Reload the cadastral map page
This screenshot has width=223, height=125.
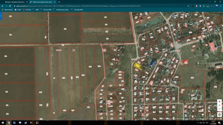click(x=10, y=6)
